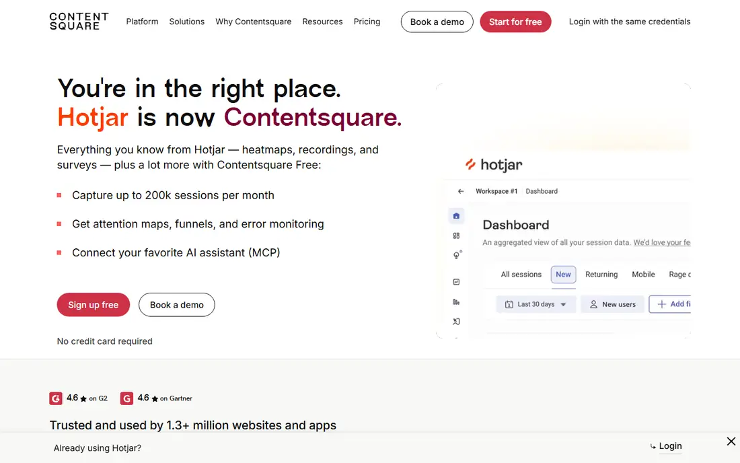Open the Why Contentsquare menu
The height and width of the screenshot is (463, 740).
(254, 22)
